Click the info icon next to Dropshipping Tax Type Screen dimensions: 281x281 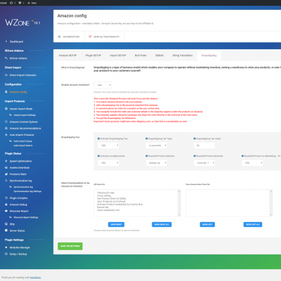point(146,139)
